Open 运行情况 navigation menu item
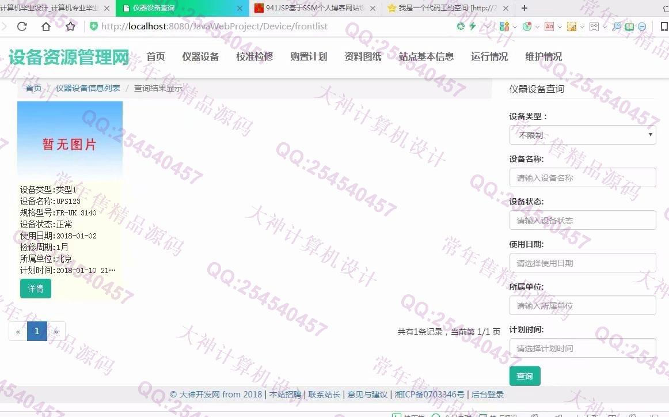 click(x=489, y=56)
